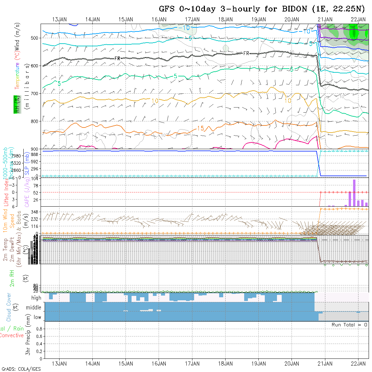This screenshot has width=372, height=372.
Task: Click the 21JAN label on the top axis
Action: click(325, 19)
